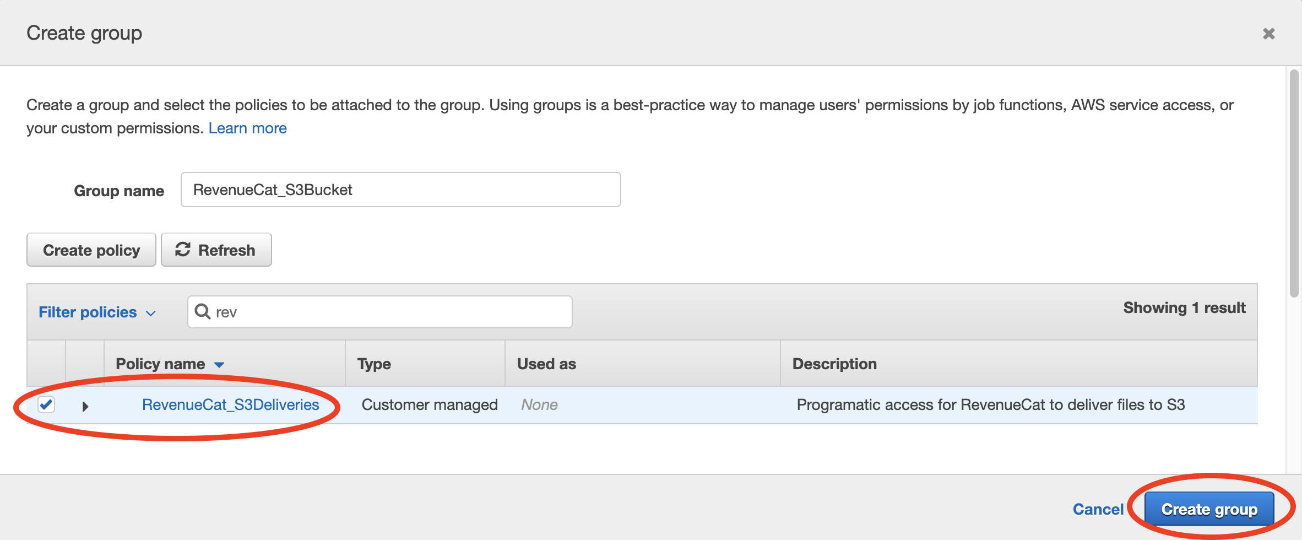Click the Type column header
Viewport: 1302px width, 540px height.
tap(374, 364)
